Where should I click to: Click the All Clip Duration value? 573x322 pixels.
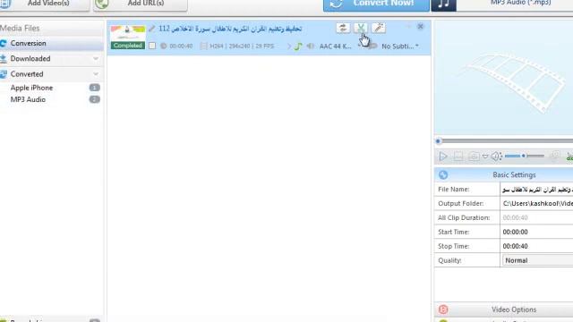pos(516,217)
